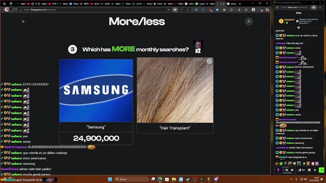This screenshot has height=183, width=326.
Task: Click the Kick chat scrollbar
Action: coord(324,154)
